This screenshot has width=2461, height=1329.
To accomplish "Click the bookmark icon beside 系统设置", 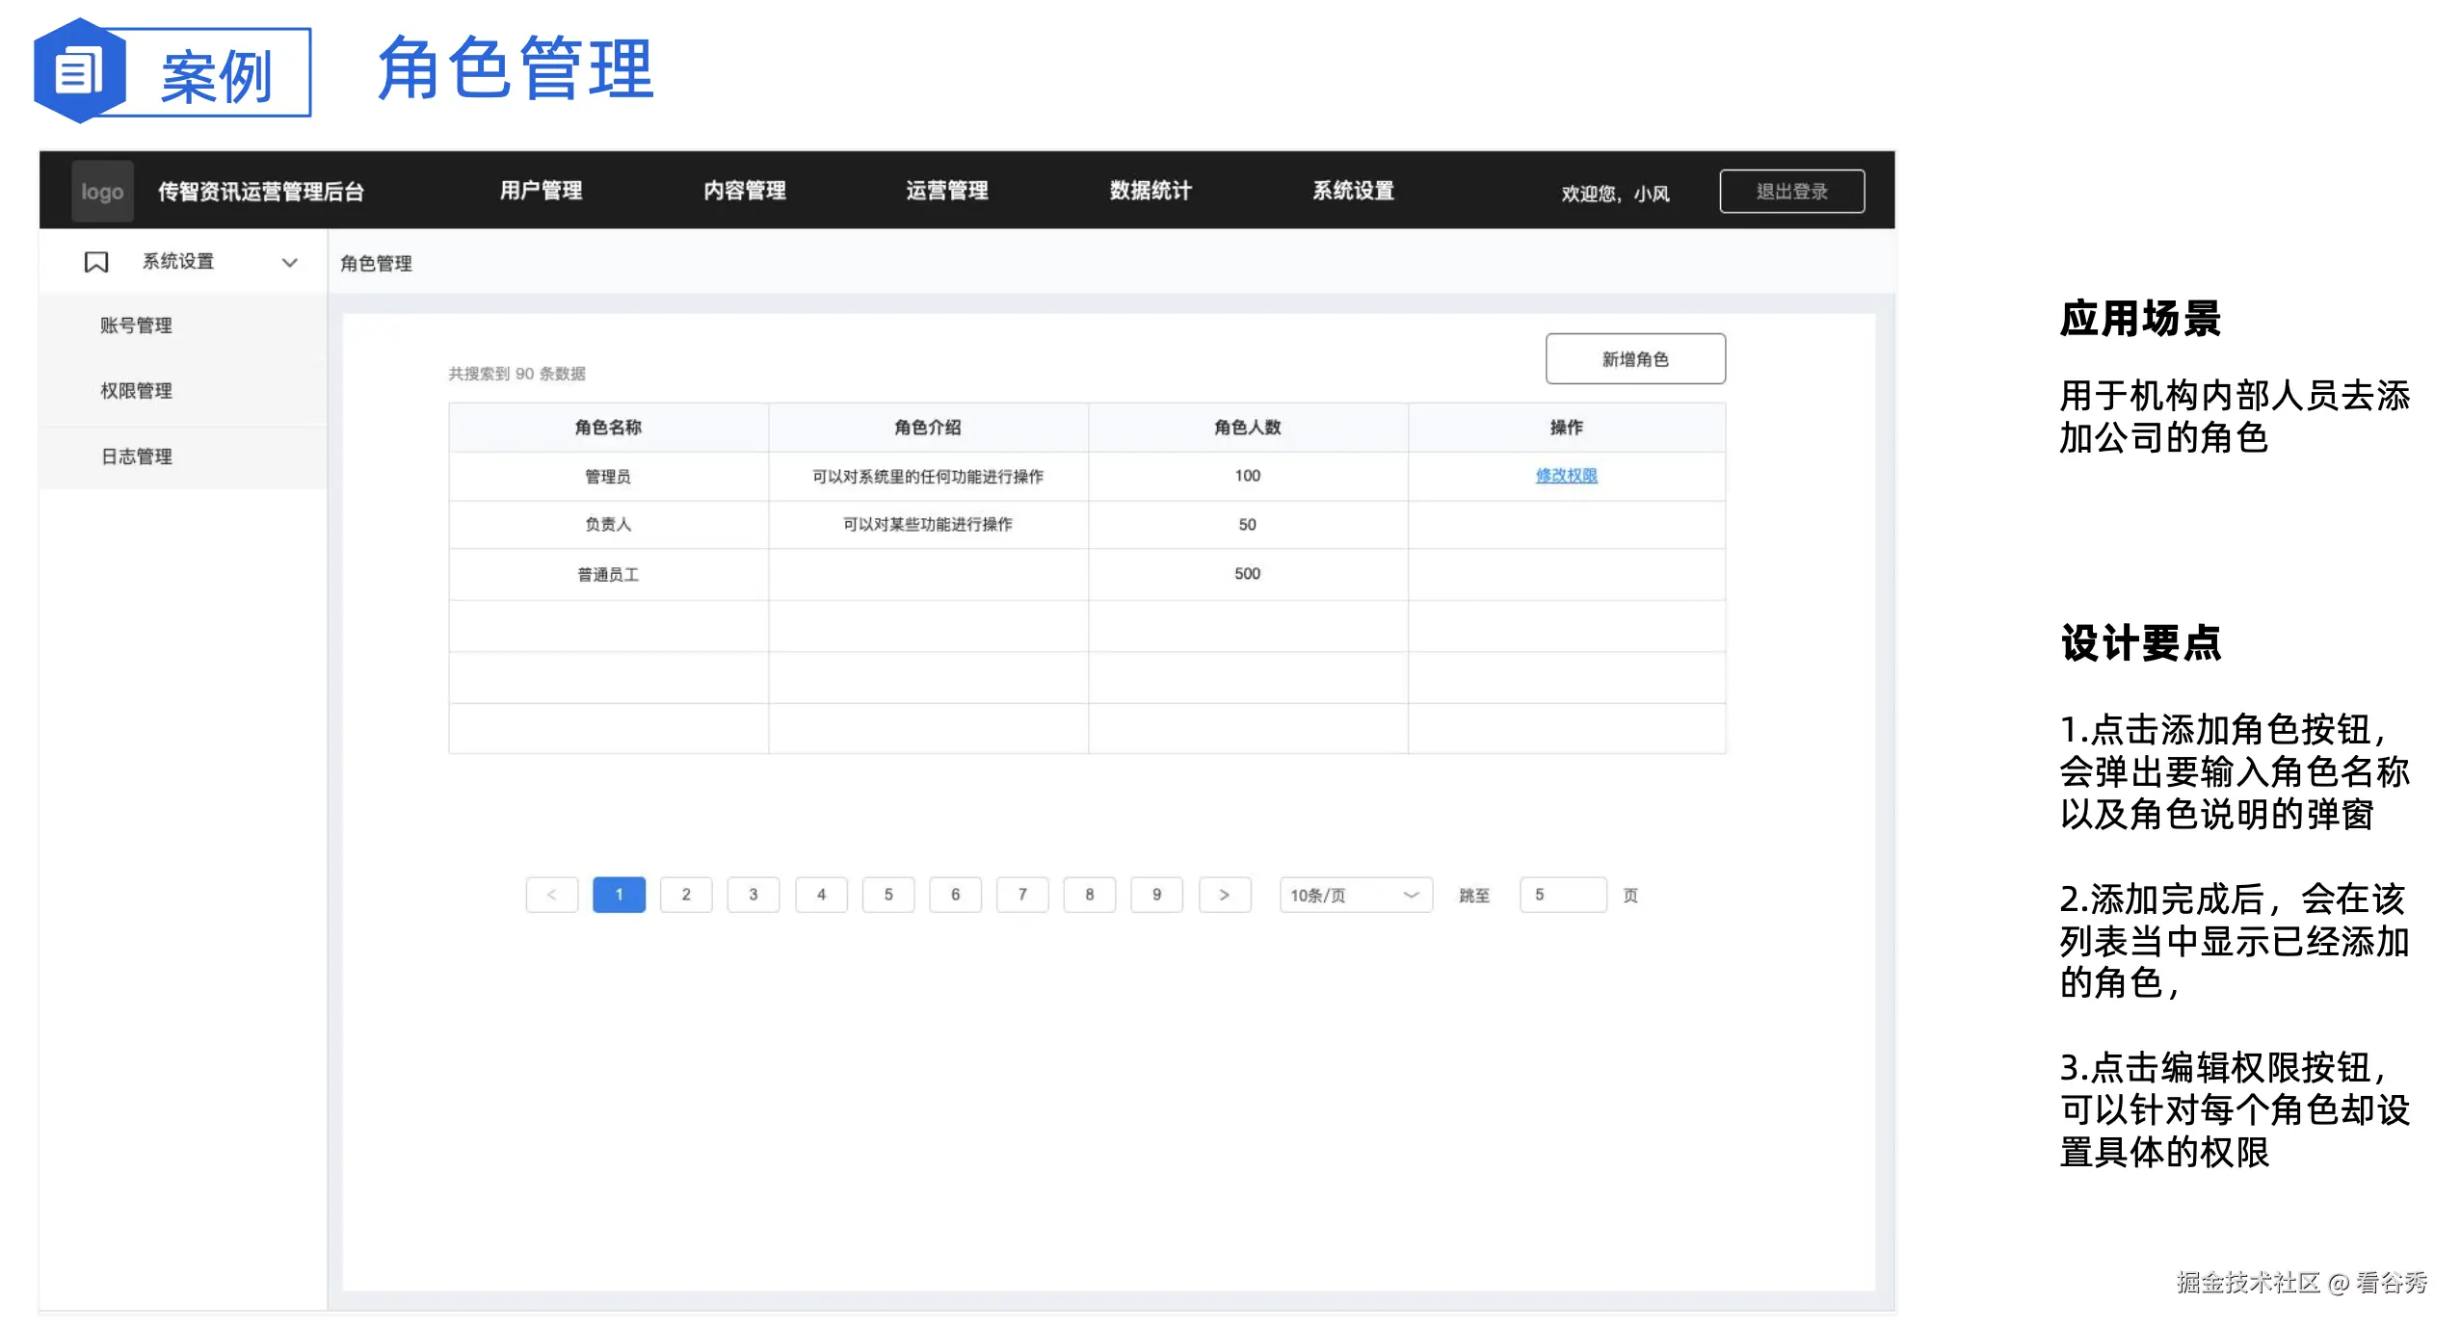I will [96, 262].
